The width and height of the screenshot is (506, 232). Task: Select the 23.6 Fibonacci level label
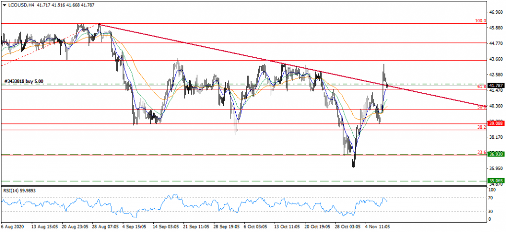(x=482, y=153)
